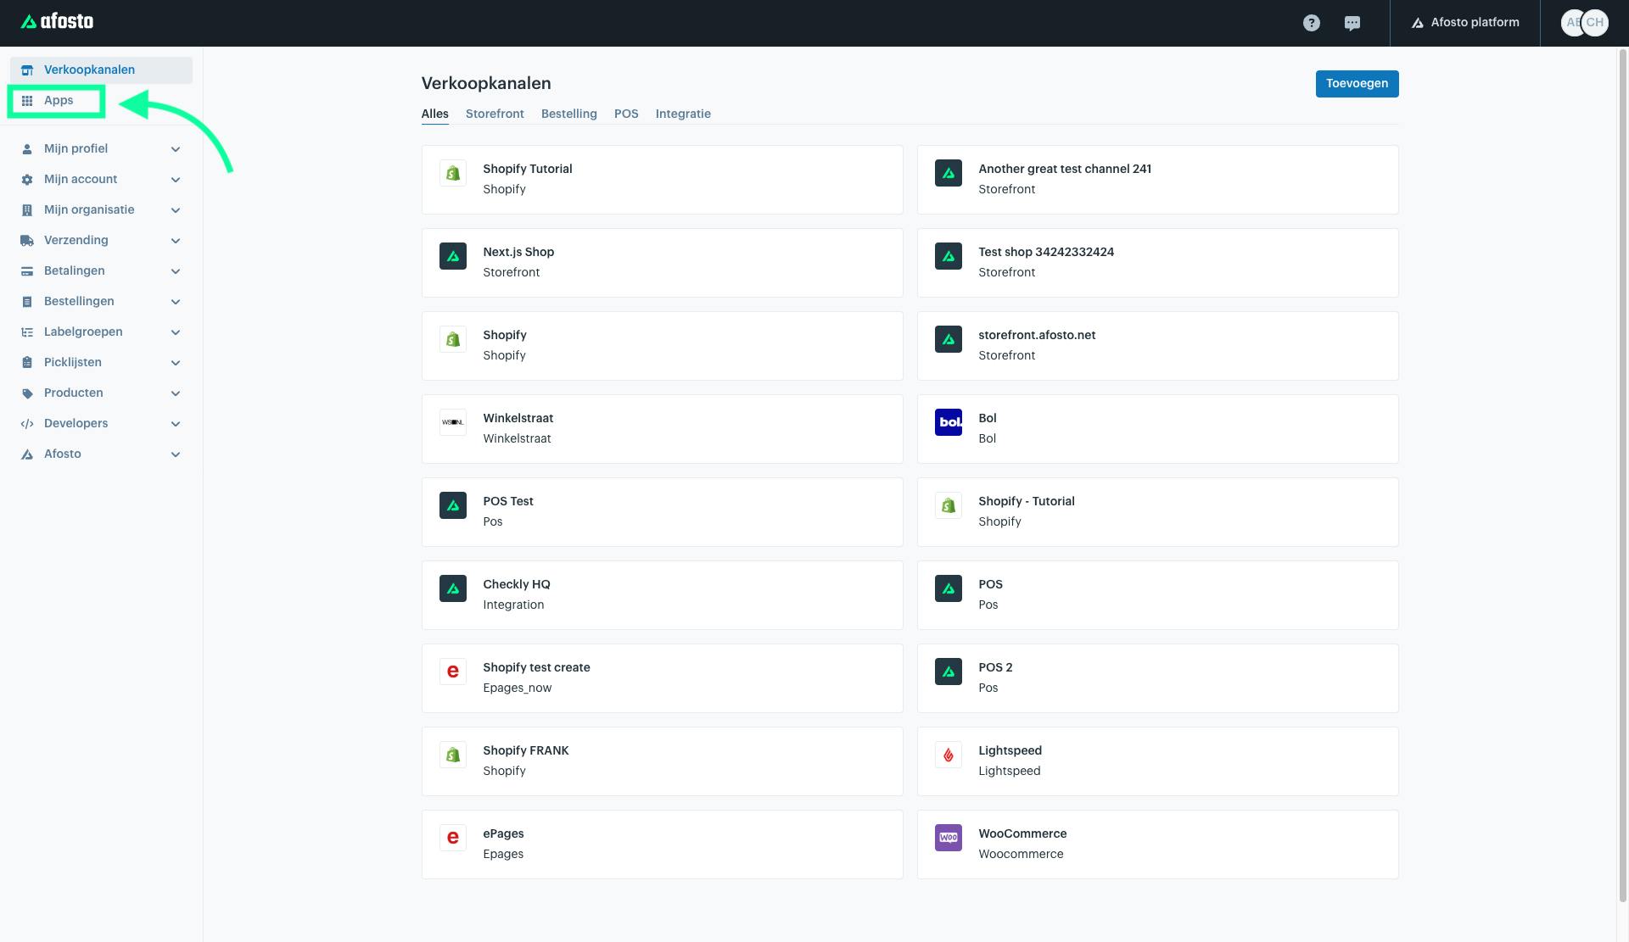Click the Verkoopkanalen page heading
1629x942 pixels.
(x=486, y=83)
